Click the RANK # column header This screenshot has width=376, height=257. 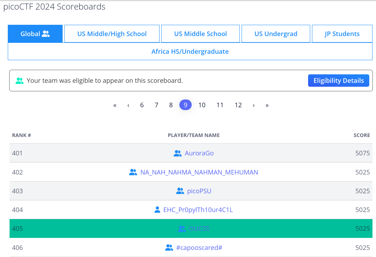pyautogui.click(x=22, y=135)
